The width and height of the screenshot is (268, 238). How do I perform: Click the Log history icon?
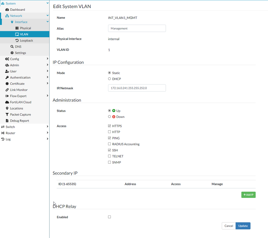pos(3,139)
